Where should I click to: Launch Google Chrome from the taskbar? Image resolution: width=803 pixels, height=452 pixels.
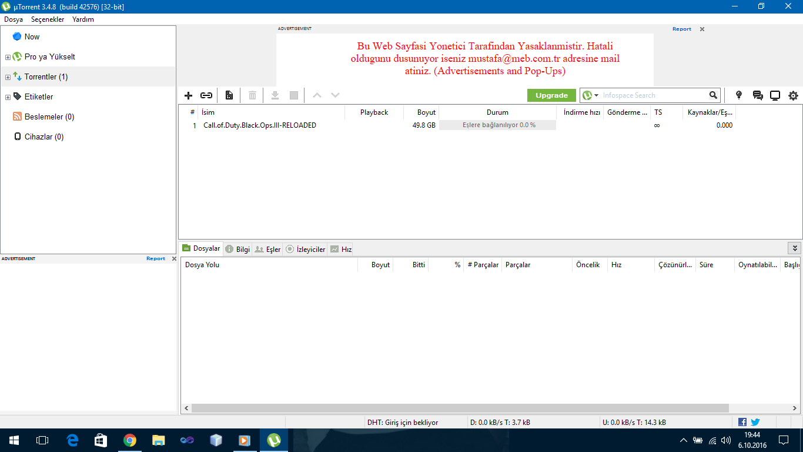tap(130, 440)
